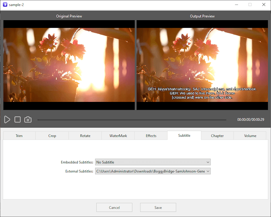Close the sample-2 editor window
This screenshot has height=217, width=271.
click(263, 5)
